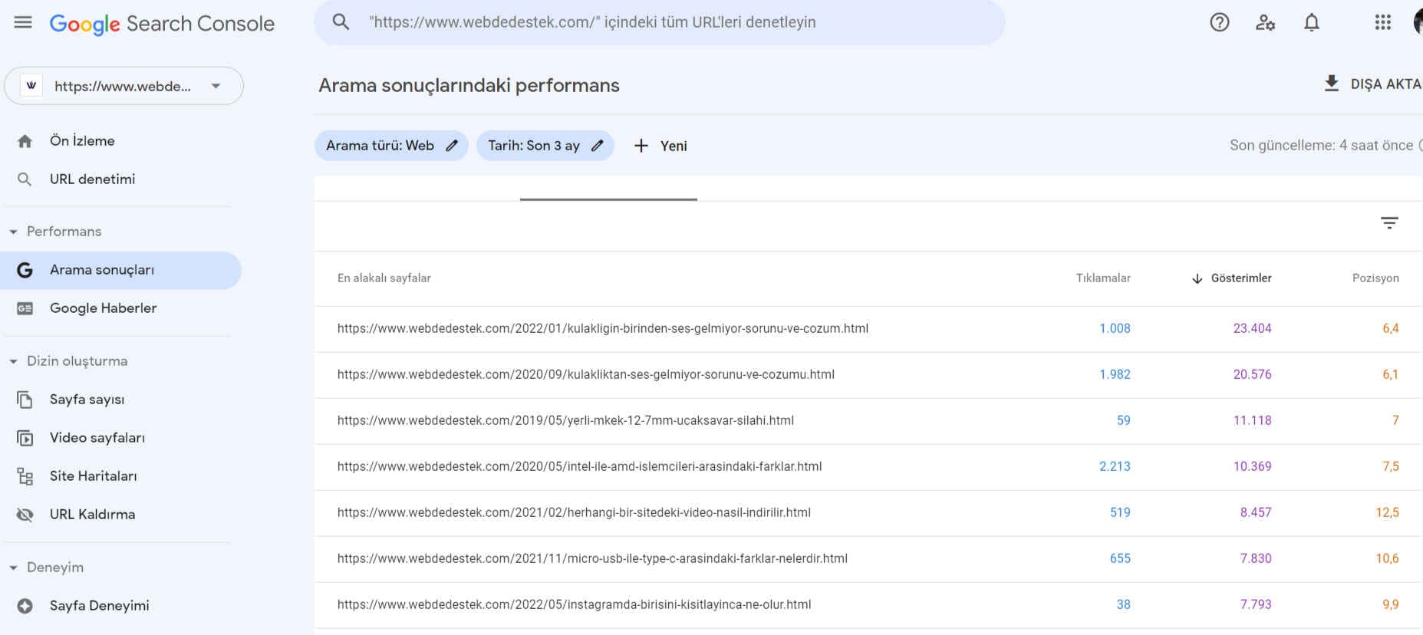Click the 20.576 impressions value
The image size is (1423, 635).
pos(1252,374)
